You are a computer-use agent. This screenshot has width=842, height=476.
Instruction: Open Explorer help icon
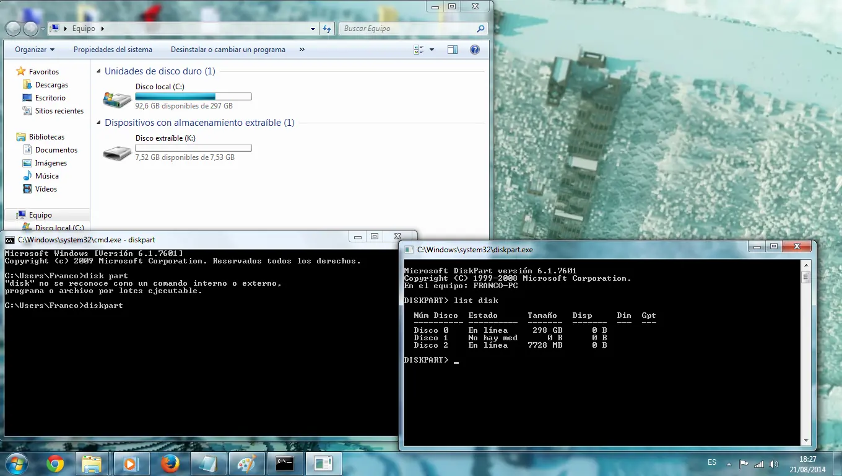[x=475, y=50]
